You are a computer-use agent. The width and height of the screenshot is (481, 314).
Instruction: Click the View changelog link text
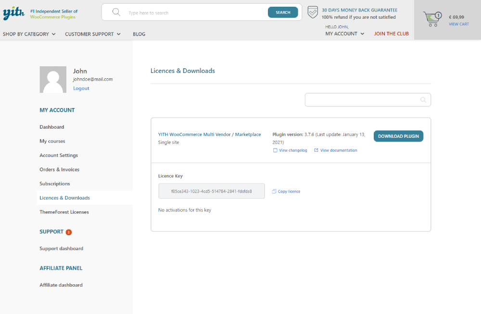(x=293, y=150)
